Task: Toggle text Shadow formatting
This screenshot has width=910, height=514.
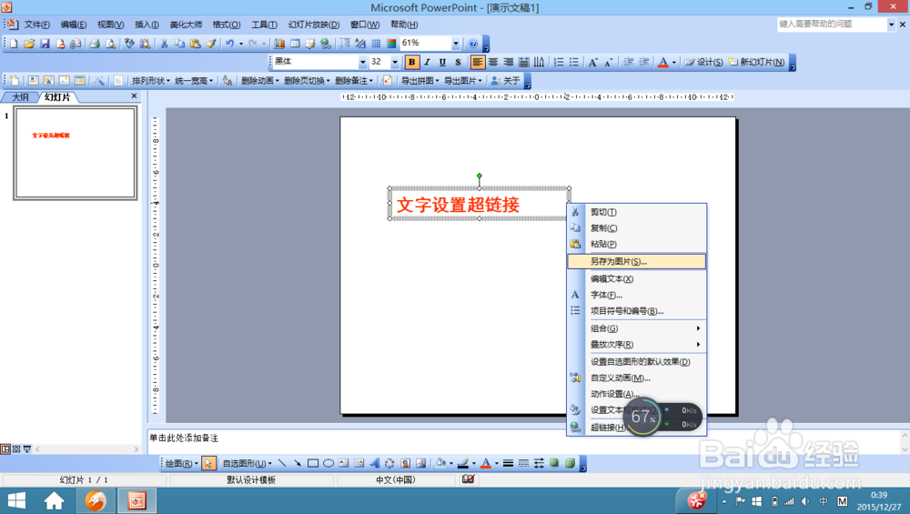Action: click(458, 62)
